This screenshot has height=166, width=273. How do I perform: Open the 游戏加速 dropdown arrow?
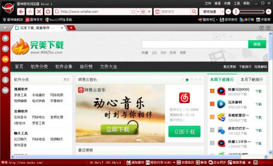coord(222,12)
